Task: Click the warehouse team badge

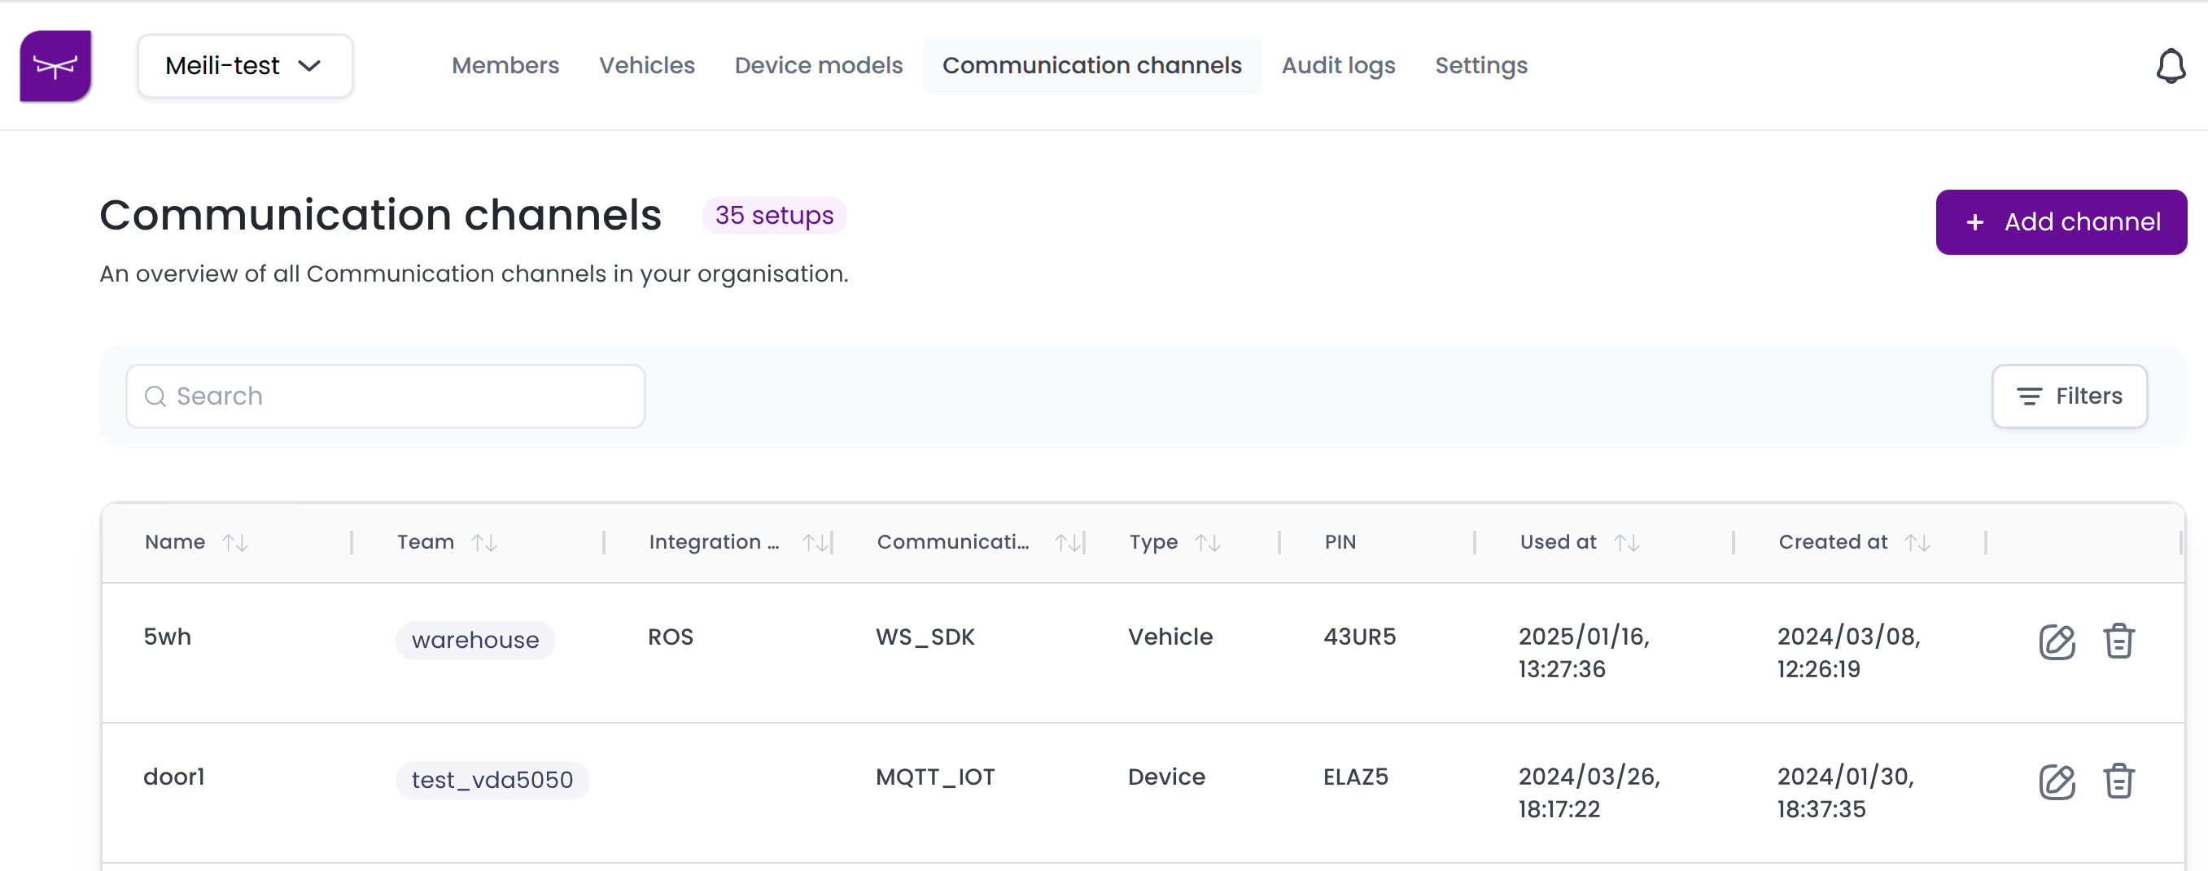Action: click(474, 640)
